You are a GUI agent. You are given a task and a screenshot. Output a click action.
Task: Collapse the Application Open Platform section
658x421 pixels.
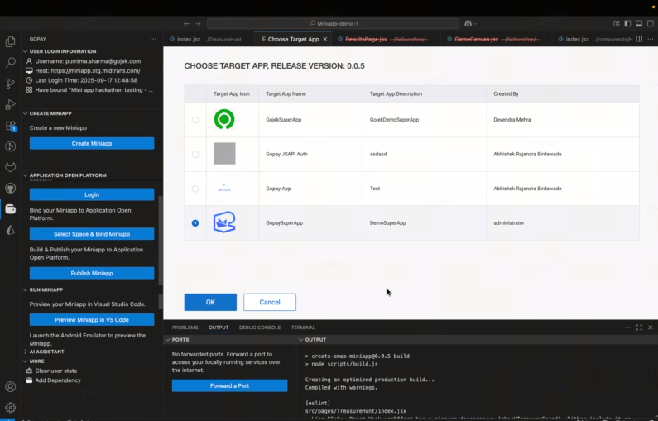coord(25,175)
